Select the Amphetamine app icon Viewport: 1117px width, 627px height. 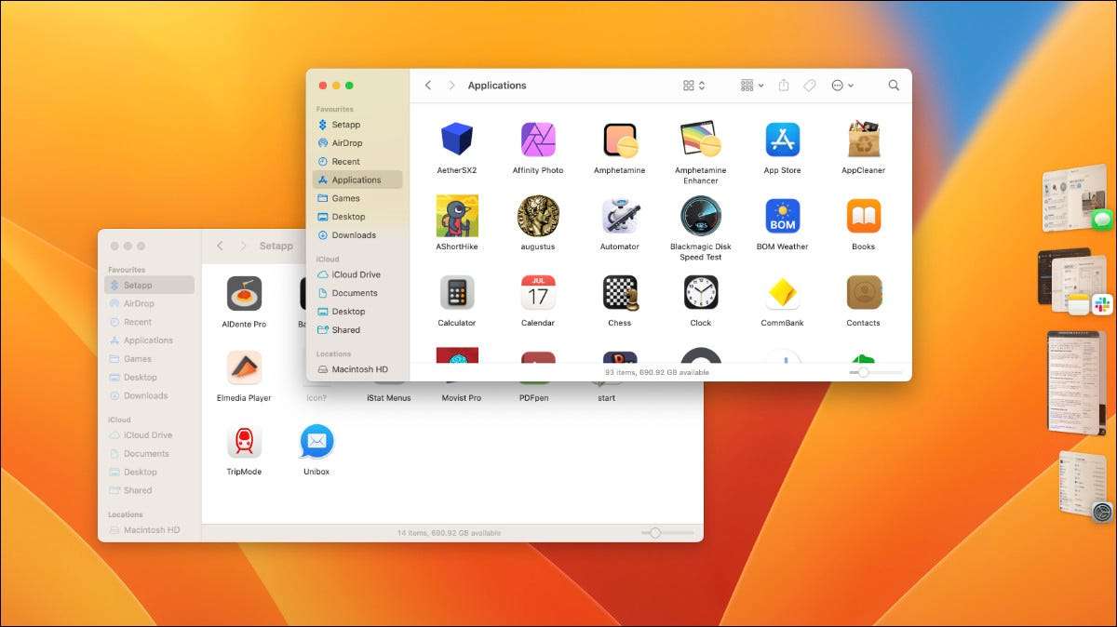pyautogui.click(x=620, y=140)
